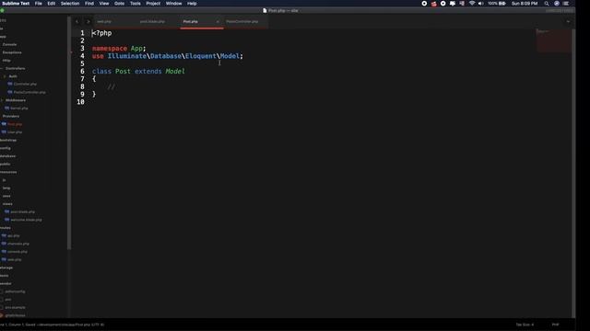The height and width of the screenshot is (331, 590).
Task: Click class name 'Post' on line 6
Action: [x=123, y=72]
